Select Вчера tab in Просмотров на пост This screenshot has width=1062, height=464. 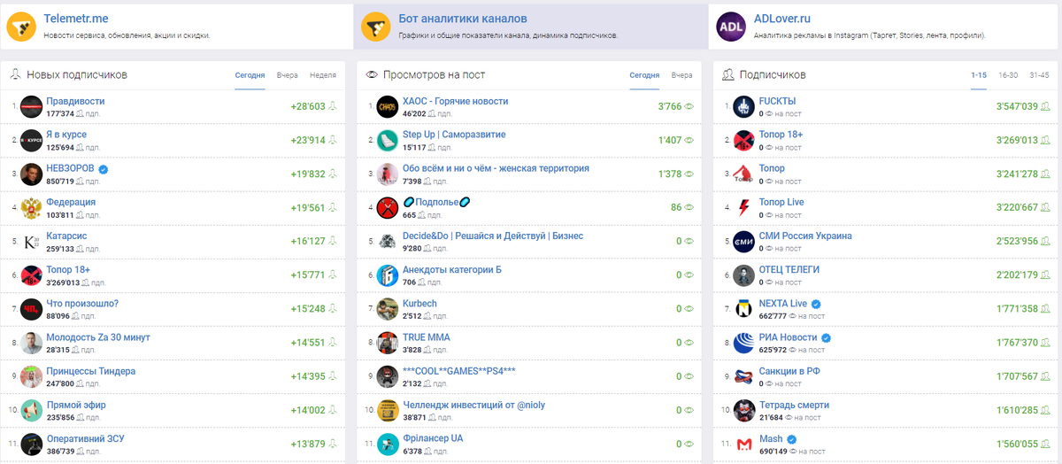coord(681,75)
